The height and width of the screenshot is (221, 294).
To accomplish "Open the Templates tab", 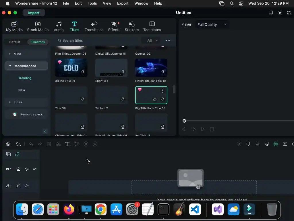I will pos(152,26).
